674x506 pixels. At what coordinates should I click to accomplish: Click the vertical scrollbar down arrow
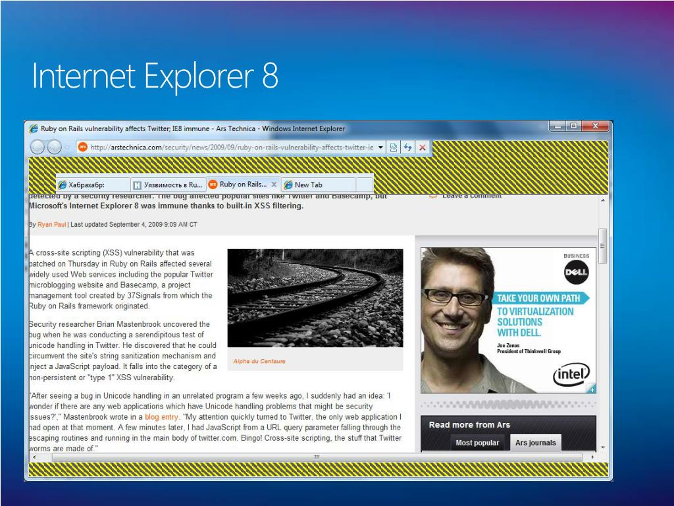[603, 447]
